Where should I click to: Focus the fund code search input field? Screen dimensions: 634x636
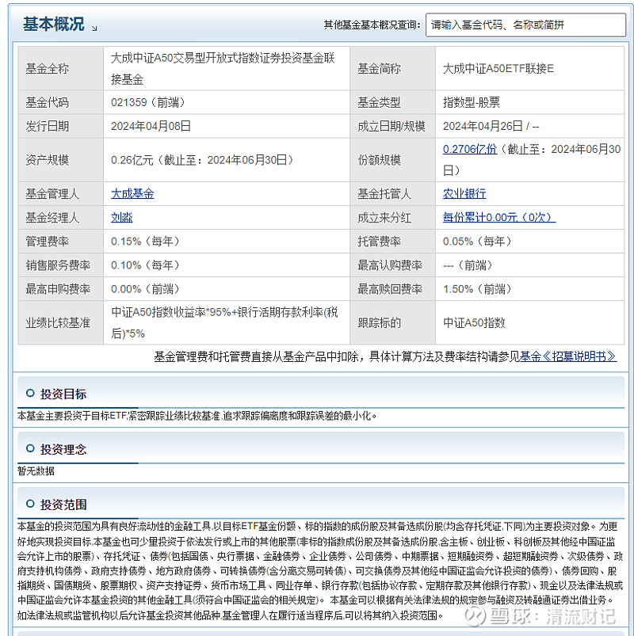pos(525,25)
